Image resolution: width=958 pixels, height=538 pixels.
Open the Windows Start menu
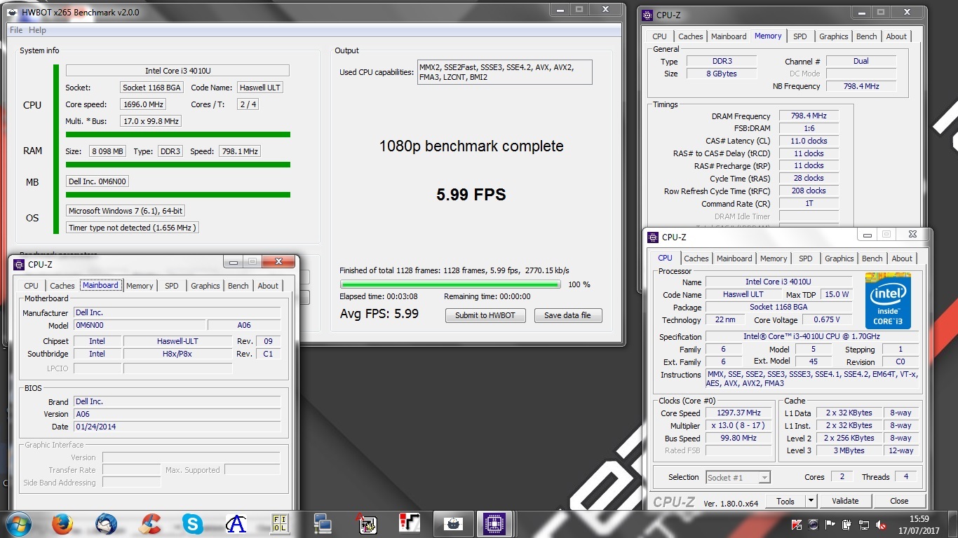click(x=18, y=523)
